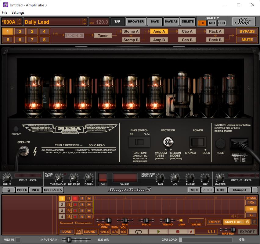Set quality to HI
260x244 pixels.
[x=202, y=23]
